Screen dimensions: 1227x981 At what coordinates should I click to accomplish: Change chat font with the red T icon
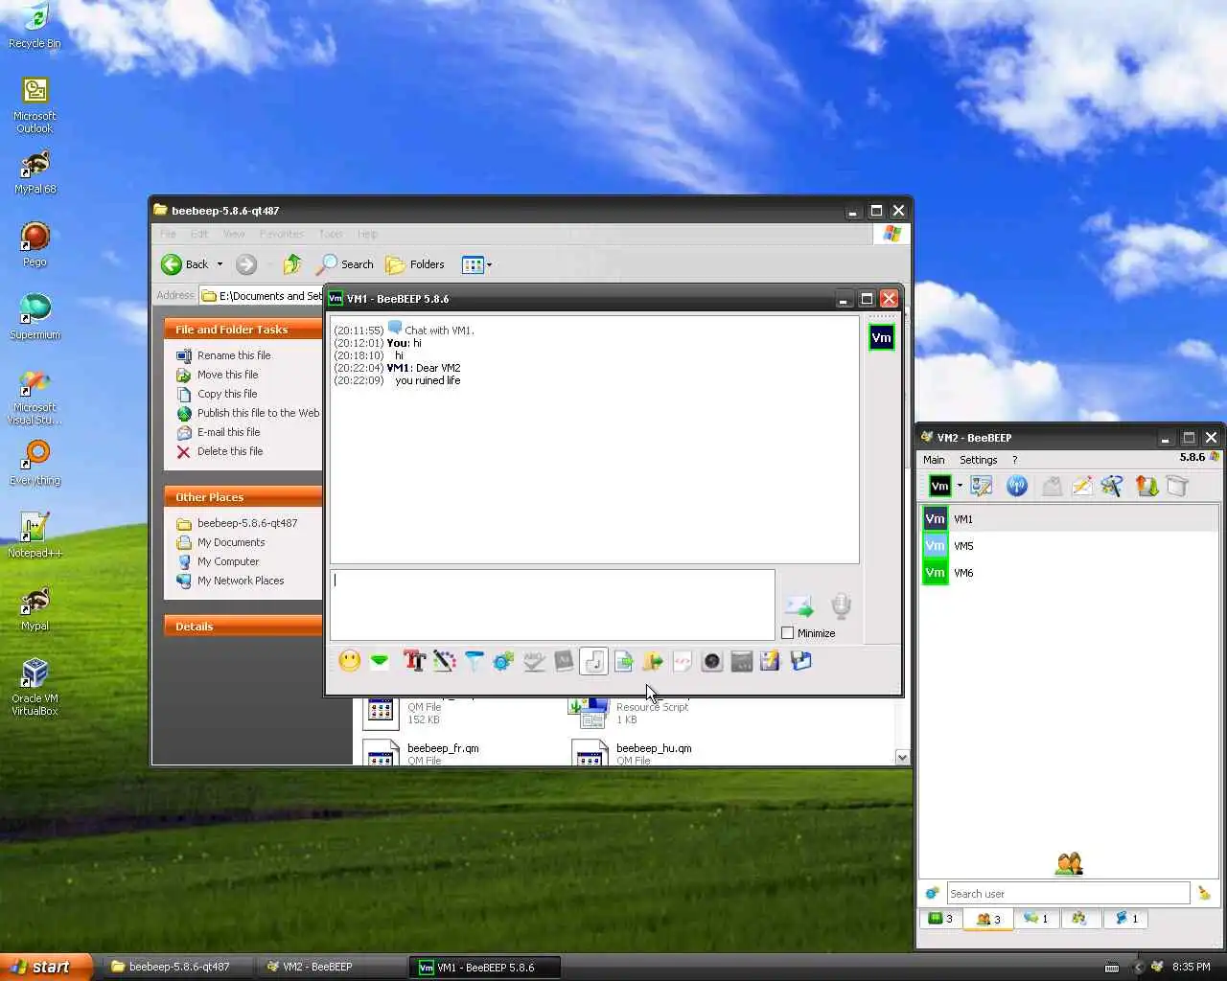pyautogui.click(x=414, y=661)
